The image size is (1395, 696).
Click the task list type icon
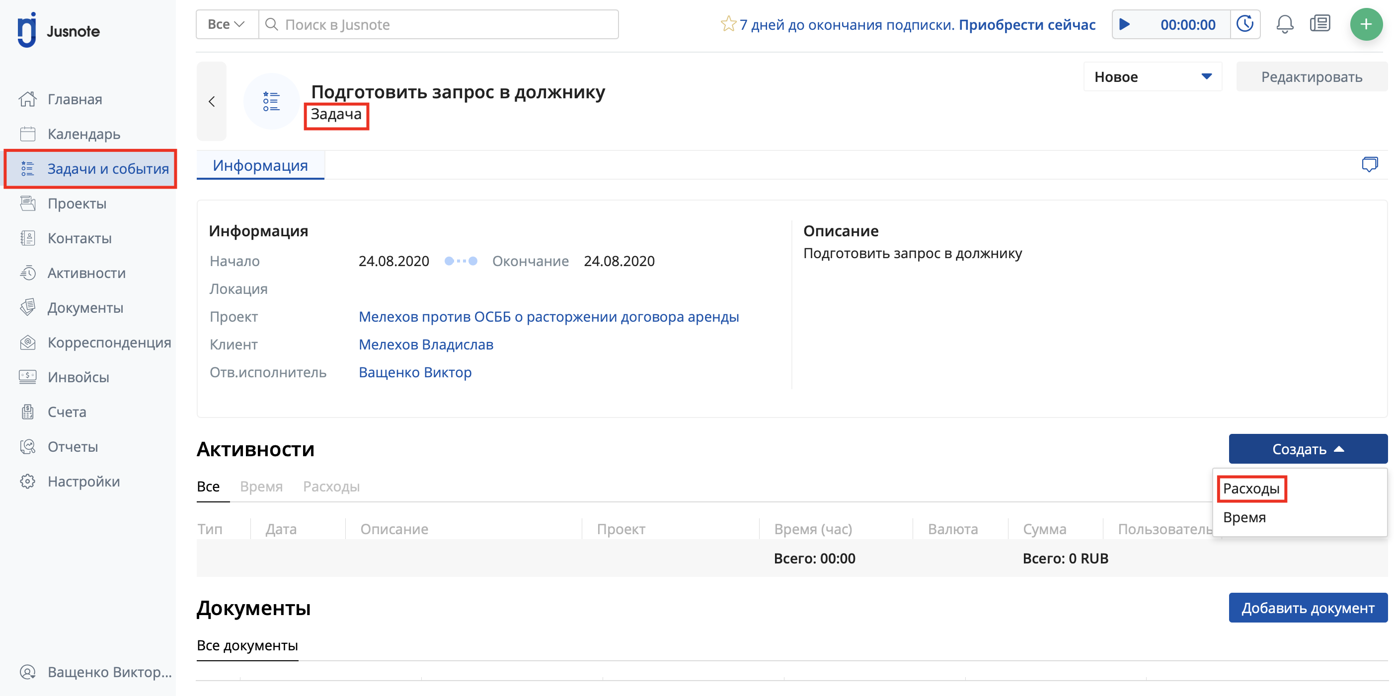click(x=271, y=101)
